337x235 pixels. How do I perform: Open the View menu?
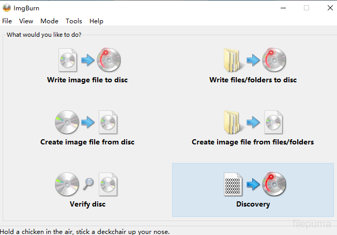[26, 21]
